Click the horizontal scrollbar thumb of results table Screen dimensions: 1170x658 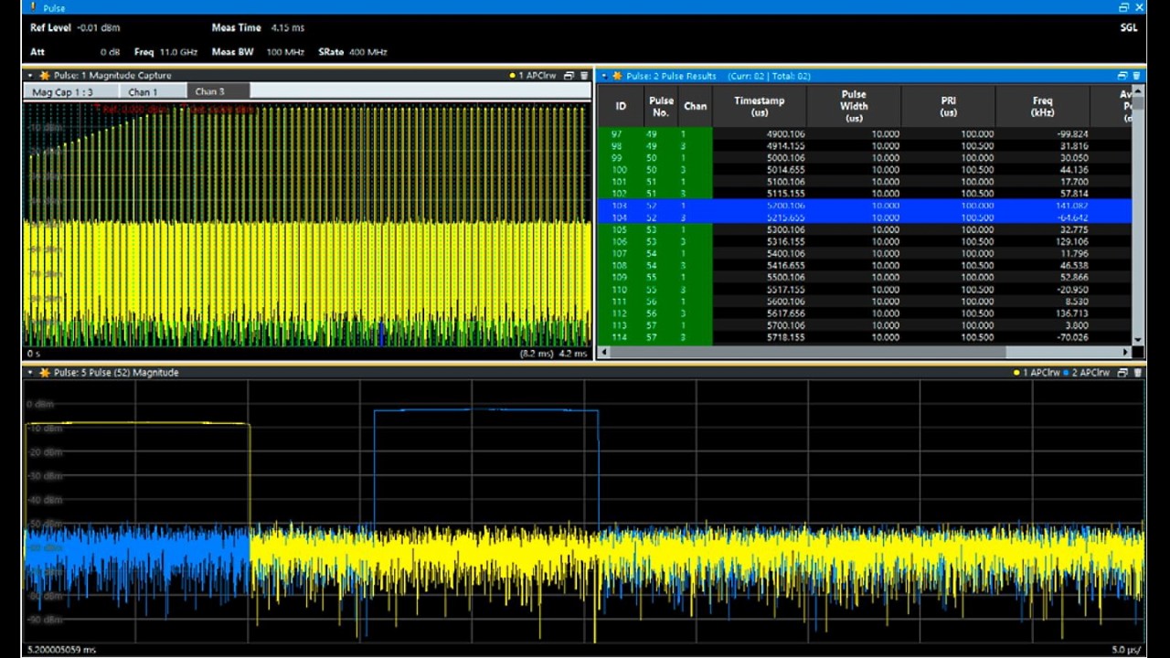[807, 352]
